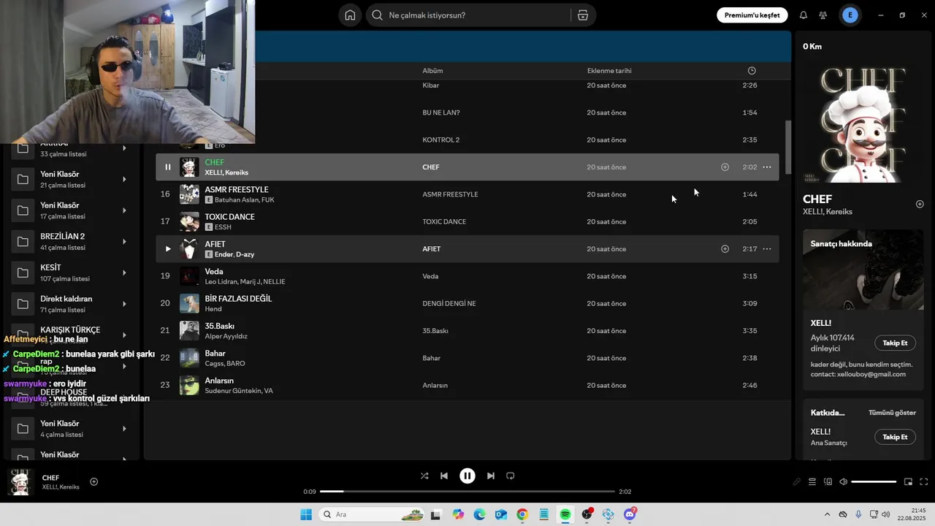This screenshot has height=526, width=935.
Task: Open the user profile avatar
Action: click(850, 15)
